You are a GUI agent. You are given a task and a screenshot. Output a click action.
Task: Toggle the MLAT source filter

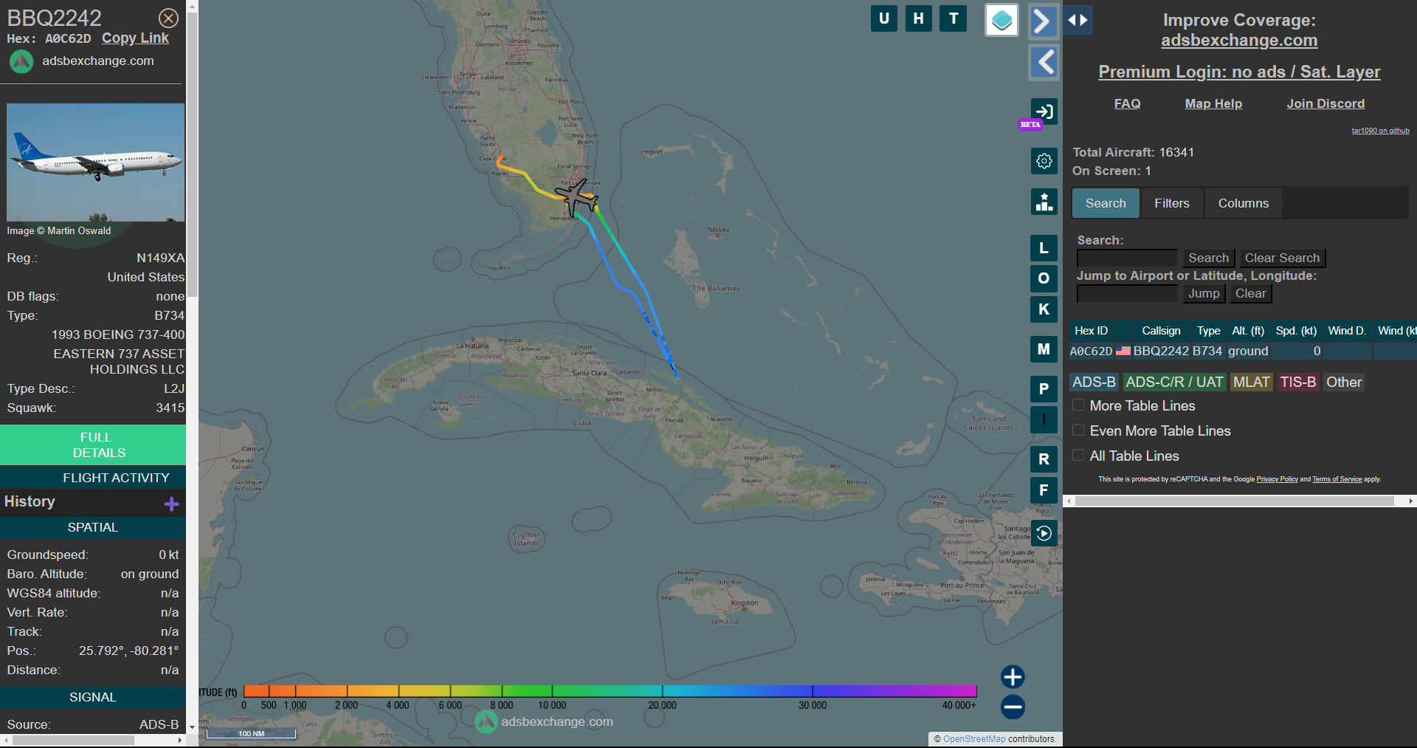tap(1252, 382)
